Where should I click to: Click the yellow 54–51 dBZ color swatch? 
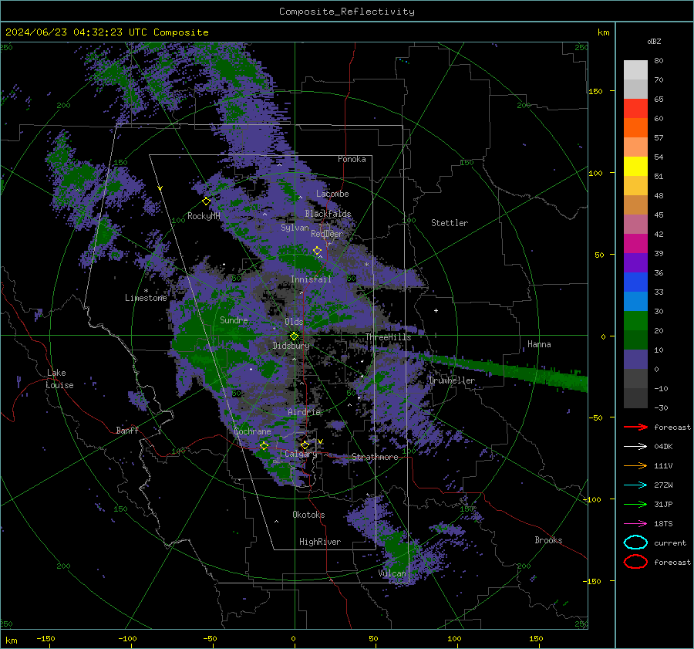pos(635,166)
